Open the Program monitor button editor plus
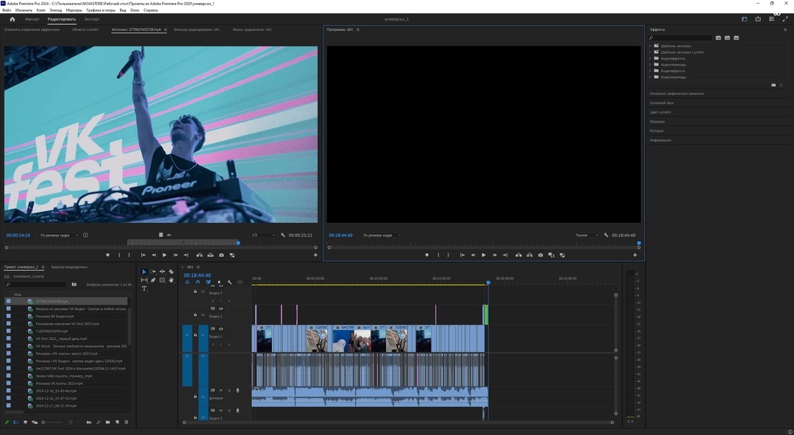 [635, 255]
